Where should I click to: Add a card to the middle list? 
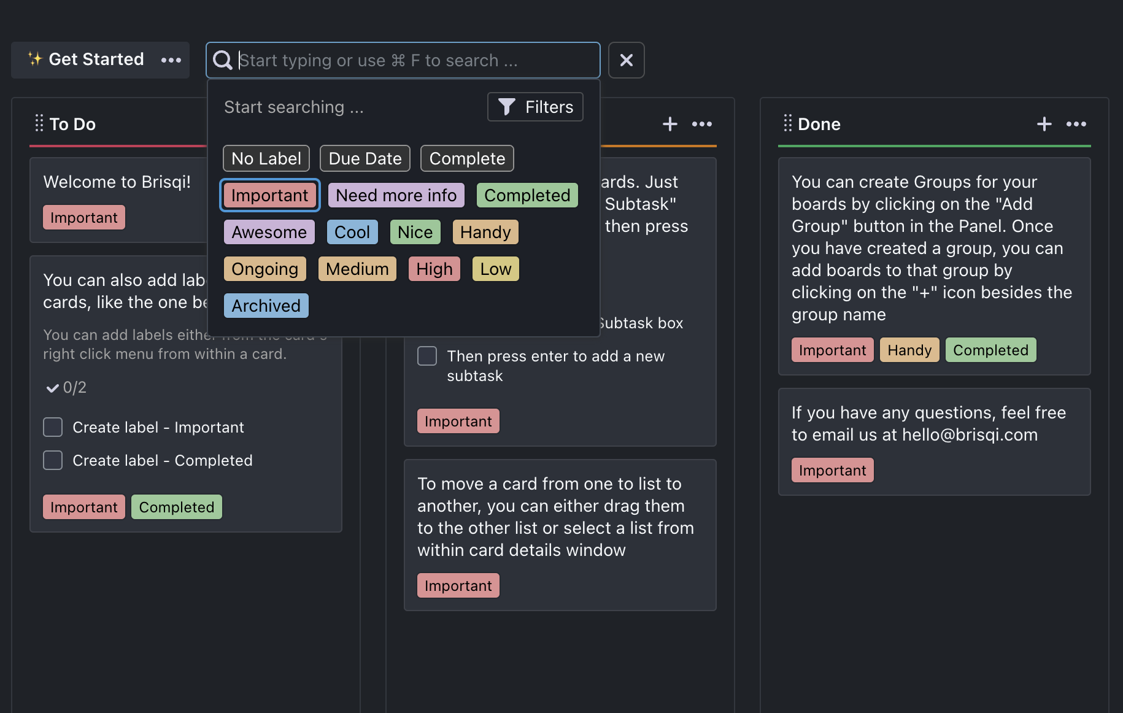(x=670, y=124)
